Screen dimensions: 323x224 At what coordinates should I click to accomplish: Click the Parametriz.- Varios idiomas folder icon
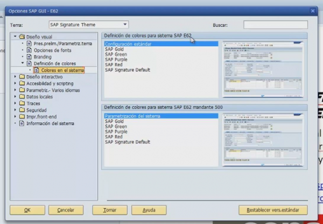22,90
